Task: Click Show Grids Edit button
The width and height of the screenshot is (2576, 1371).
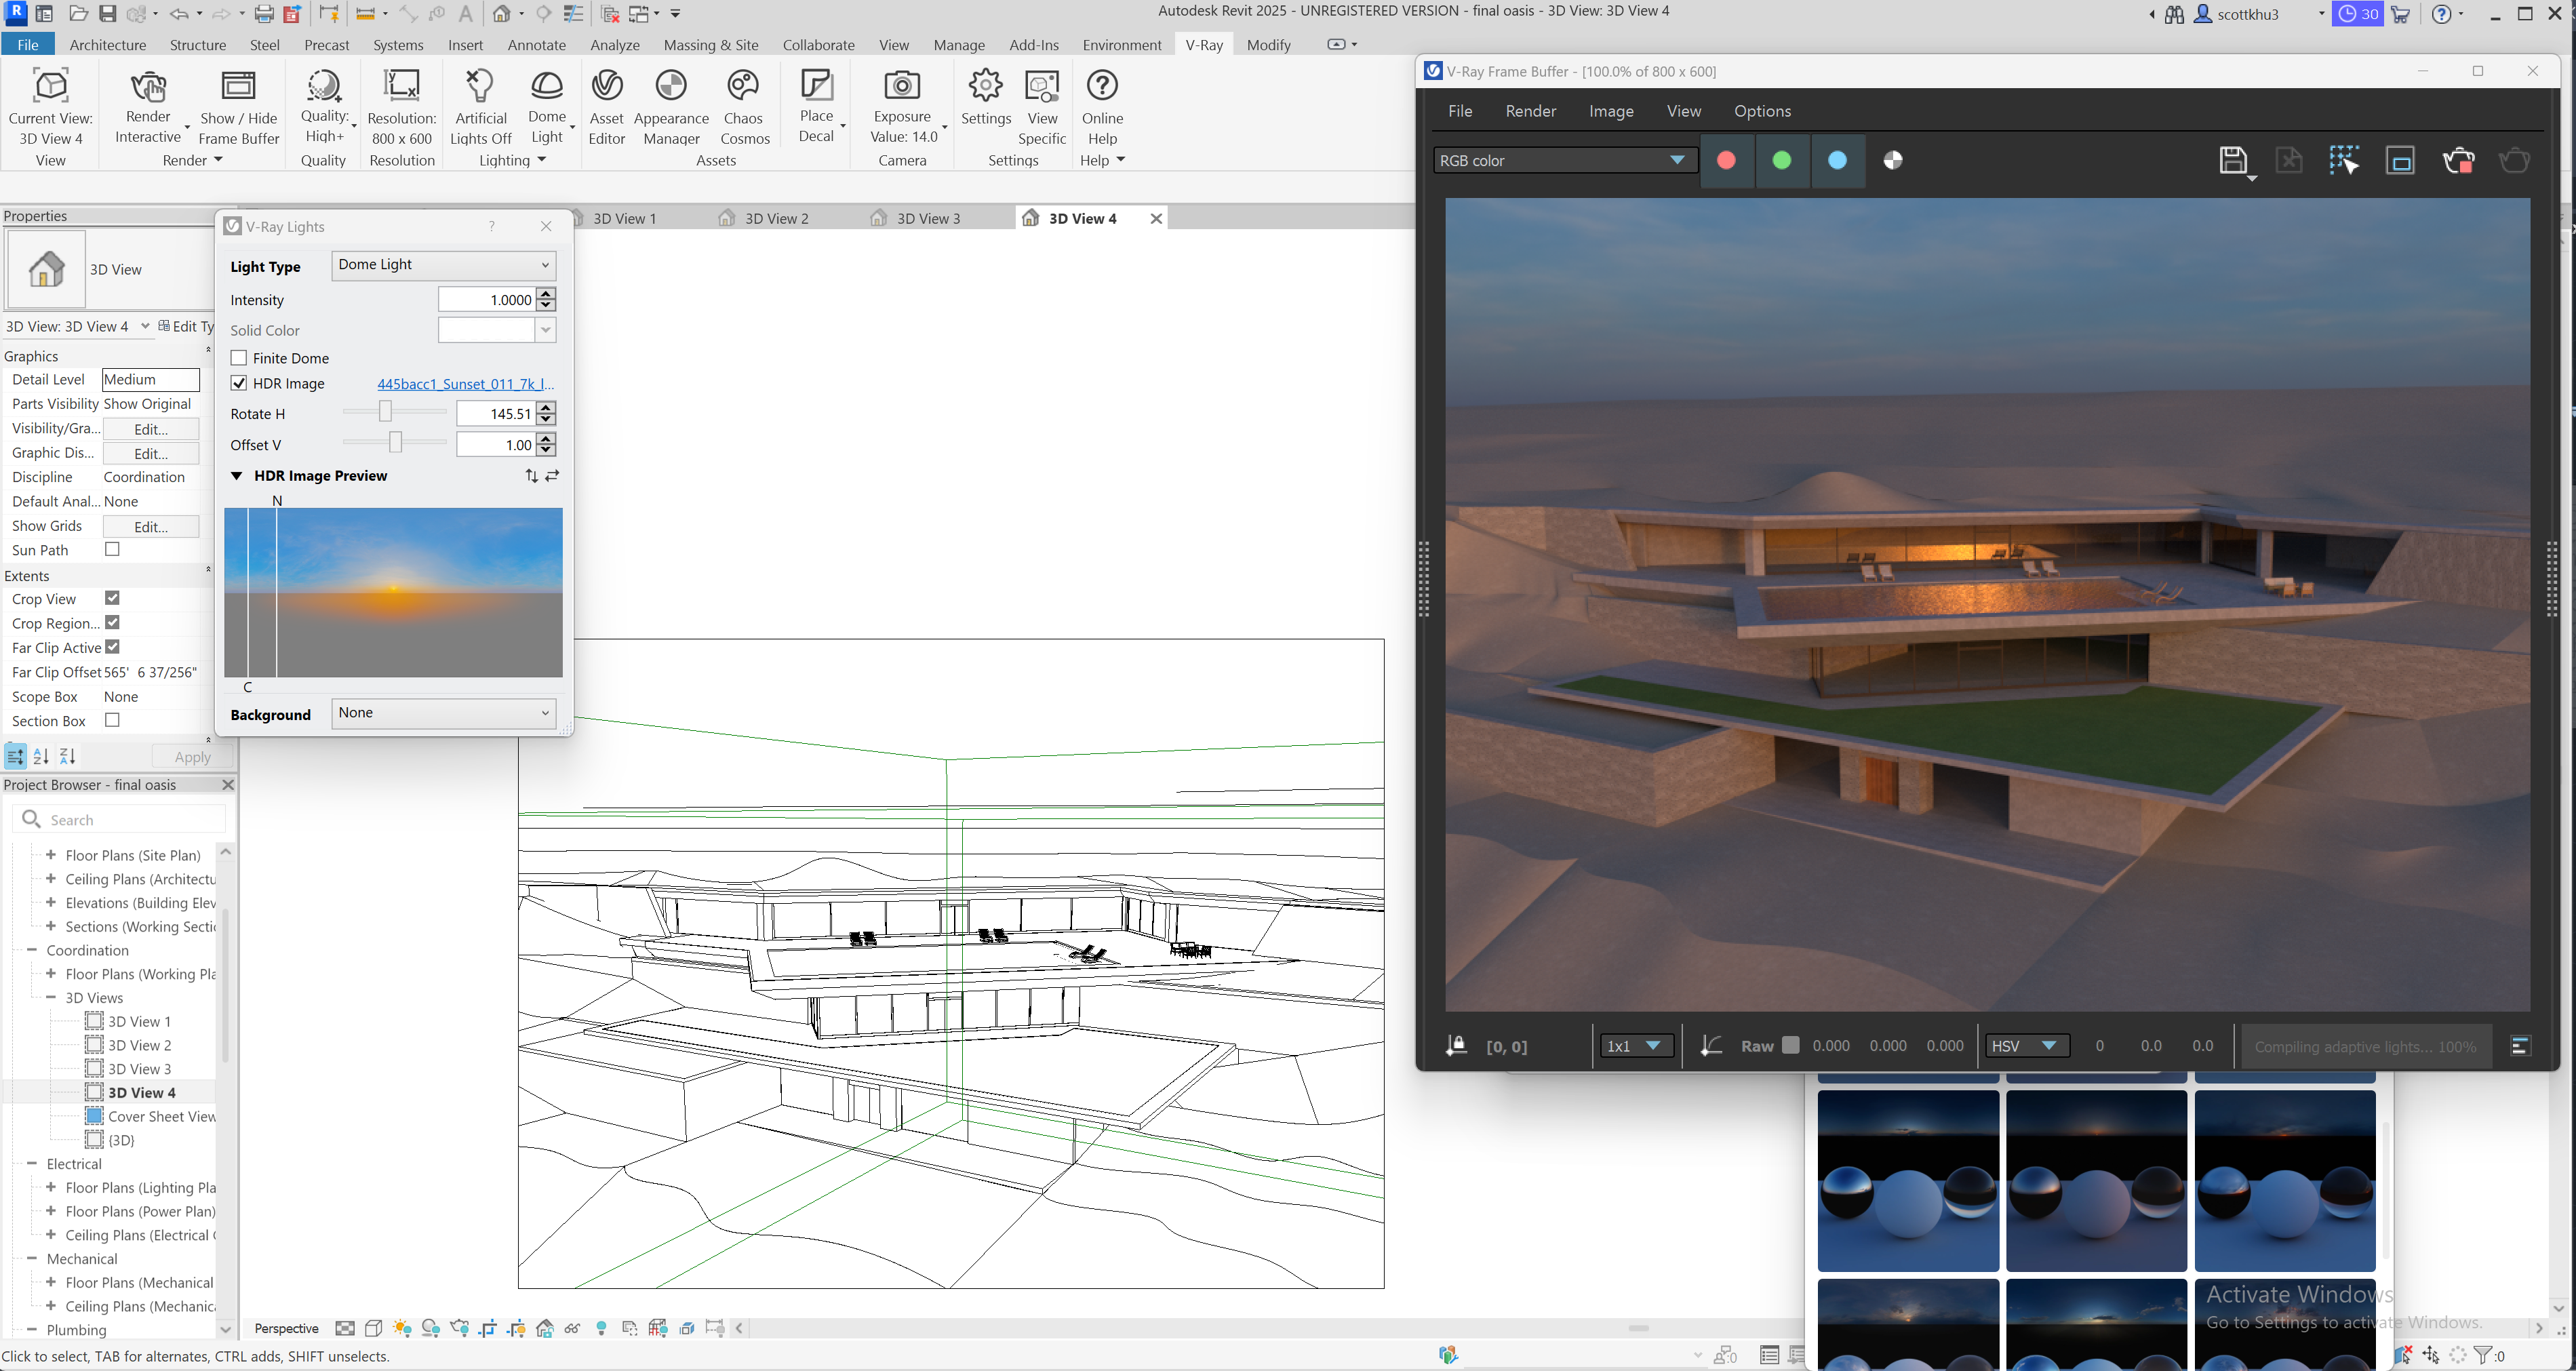Action: 151,527
